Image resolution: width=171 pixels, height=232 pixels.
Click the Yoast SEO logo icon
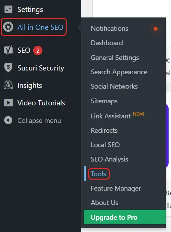point(8,50)
